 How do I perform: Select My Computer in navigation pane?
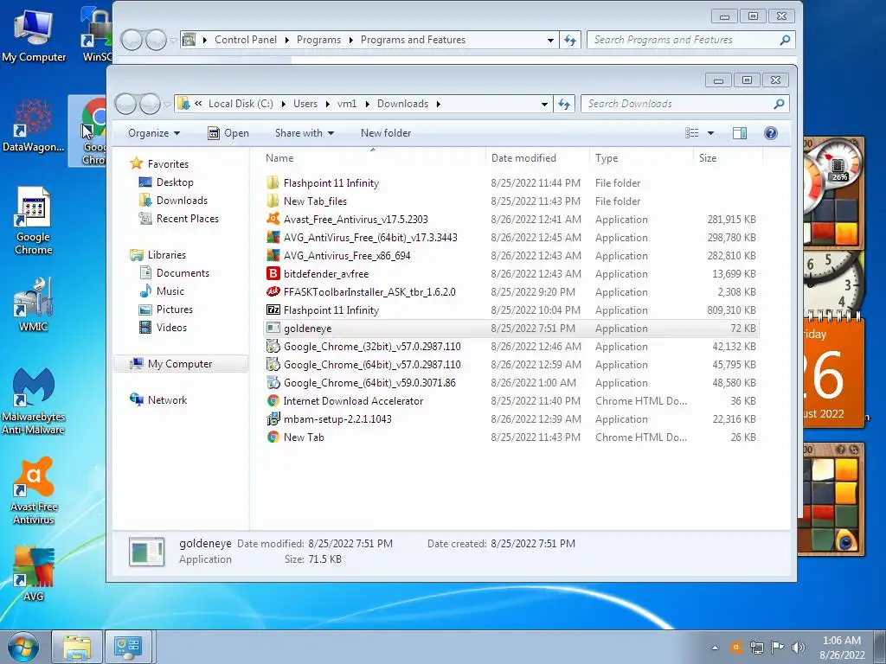[181, 364]
